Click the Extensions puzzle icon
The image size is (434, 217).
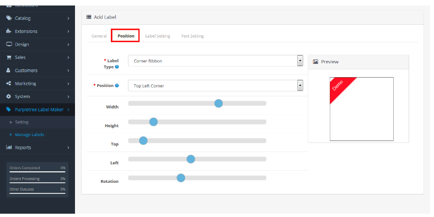tap(9, 31)
